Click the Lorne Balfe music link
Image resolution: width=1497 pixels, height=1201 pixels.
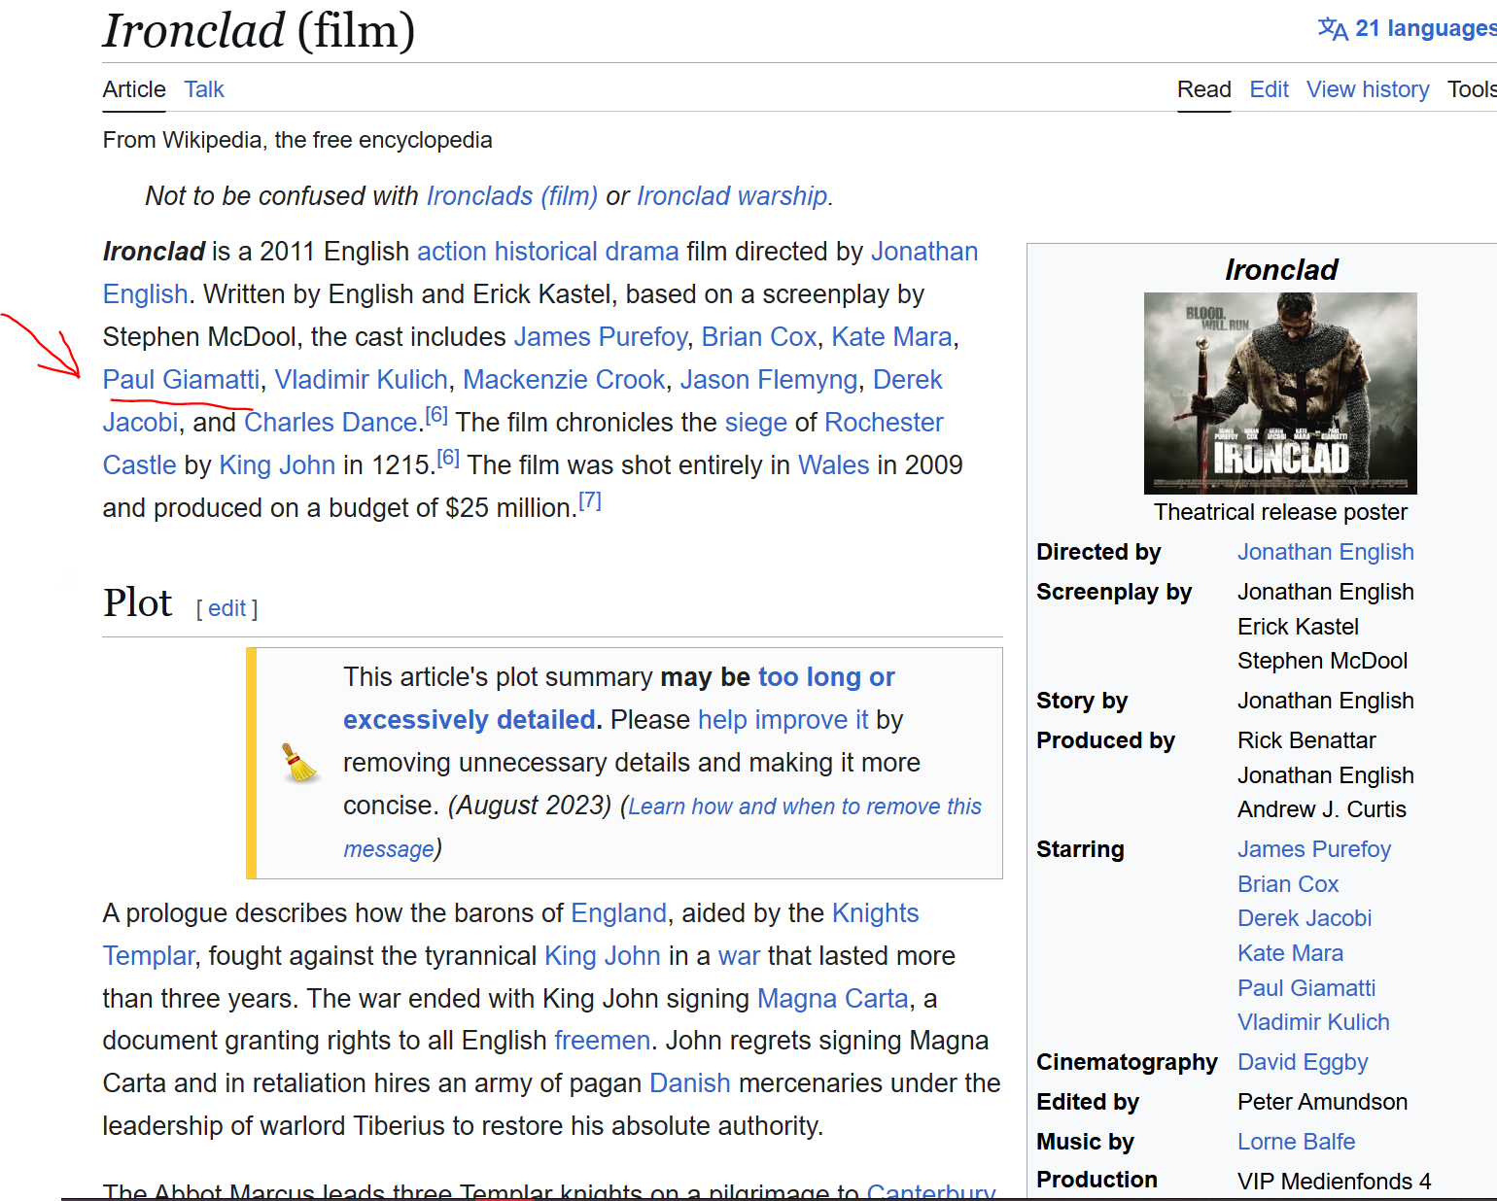[x=1296, y=1142]
